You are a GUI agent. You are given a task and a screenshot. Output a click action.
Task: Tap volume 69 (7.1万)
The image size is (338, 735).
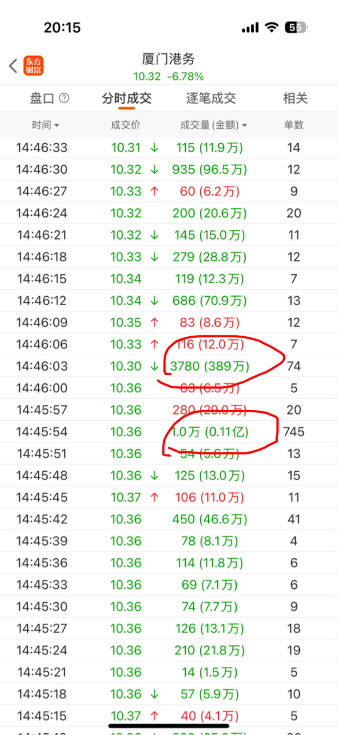point(209,585)
